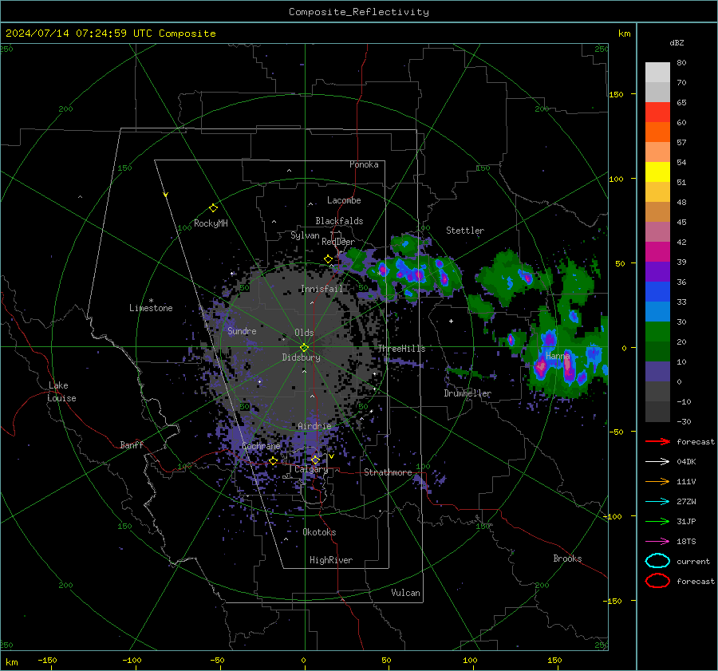Click the -100 tick on right axis
This screenshot has width=718, height=671.
pyautogui.click(x=613, y=516)
